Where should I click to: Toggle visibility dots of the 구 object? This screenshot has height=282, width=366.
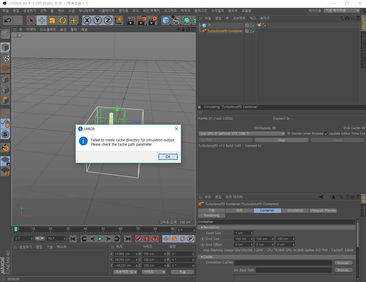[251, 25]
